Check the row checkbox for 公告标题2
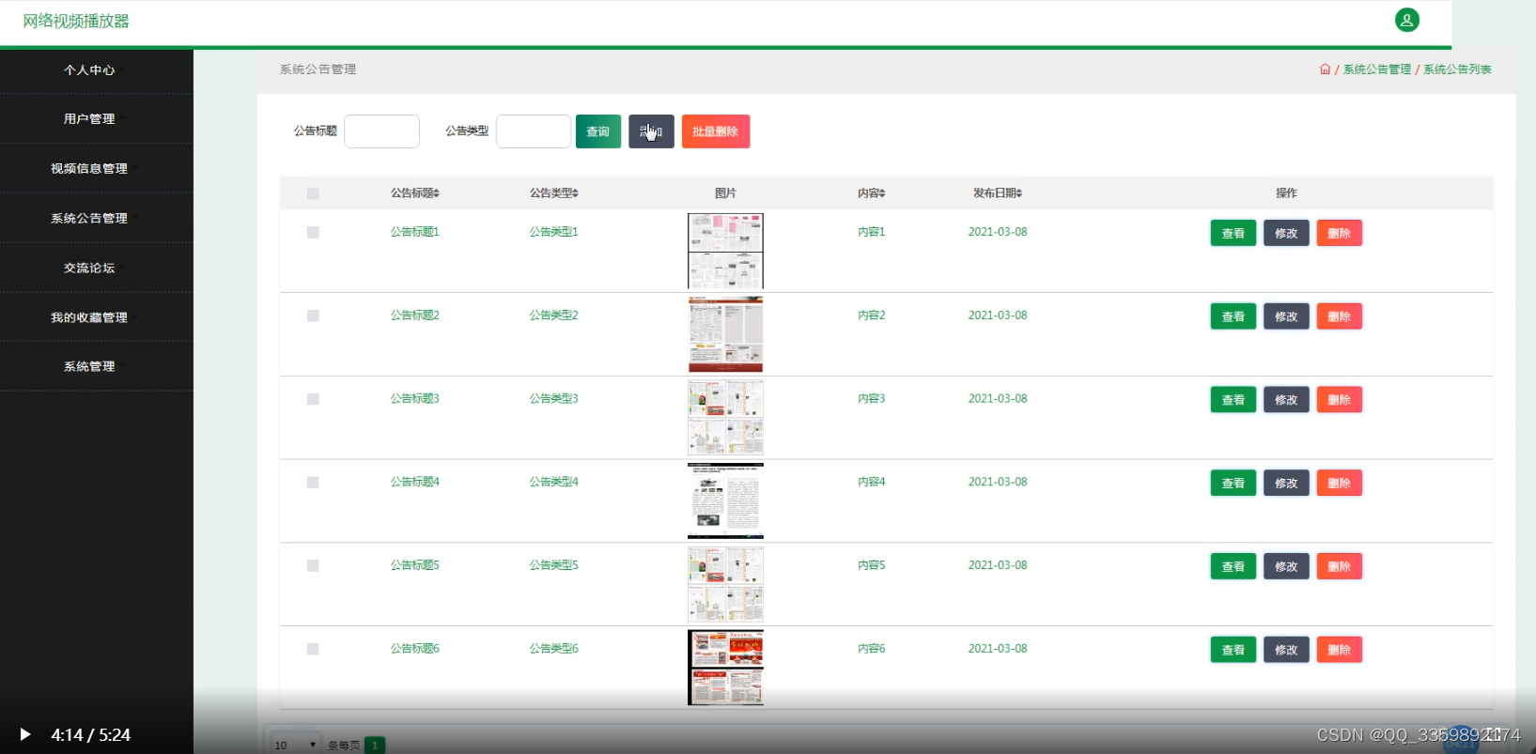This screenshot has height=754, width=1536. (x=313, y=315)
